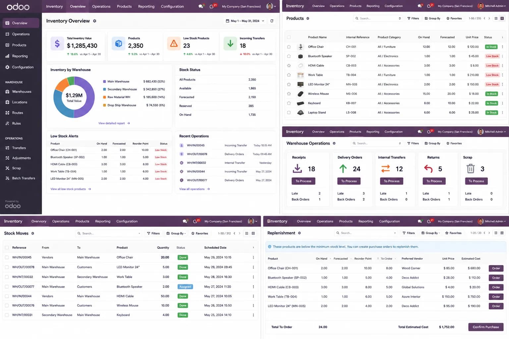Click To Process under Receipts
Image resolution: width=509 pixels, height=339 pixels.
[304, 181]
